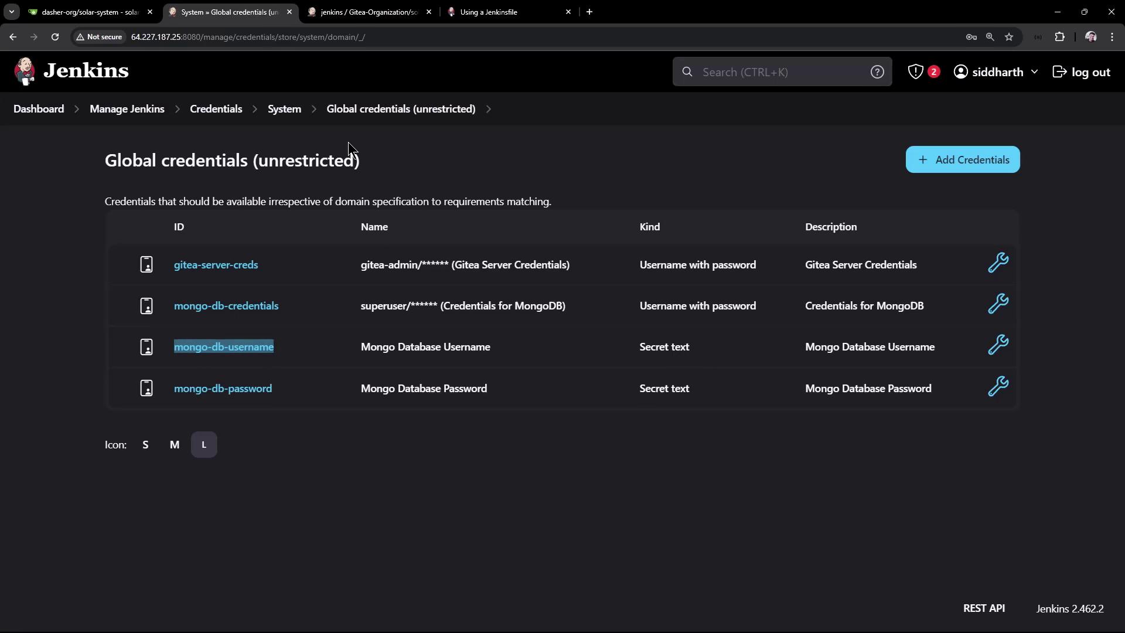Expand the siddharth user dropdown
Image resolution: width=1125 pixels, height=633 pixels.
click(1034, 72)
